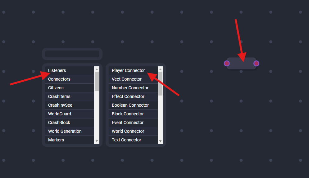Open the CrashItems category
The width and height of the screenshot is (309, 178).
[x=69, y=96]
